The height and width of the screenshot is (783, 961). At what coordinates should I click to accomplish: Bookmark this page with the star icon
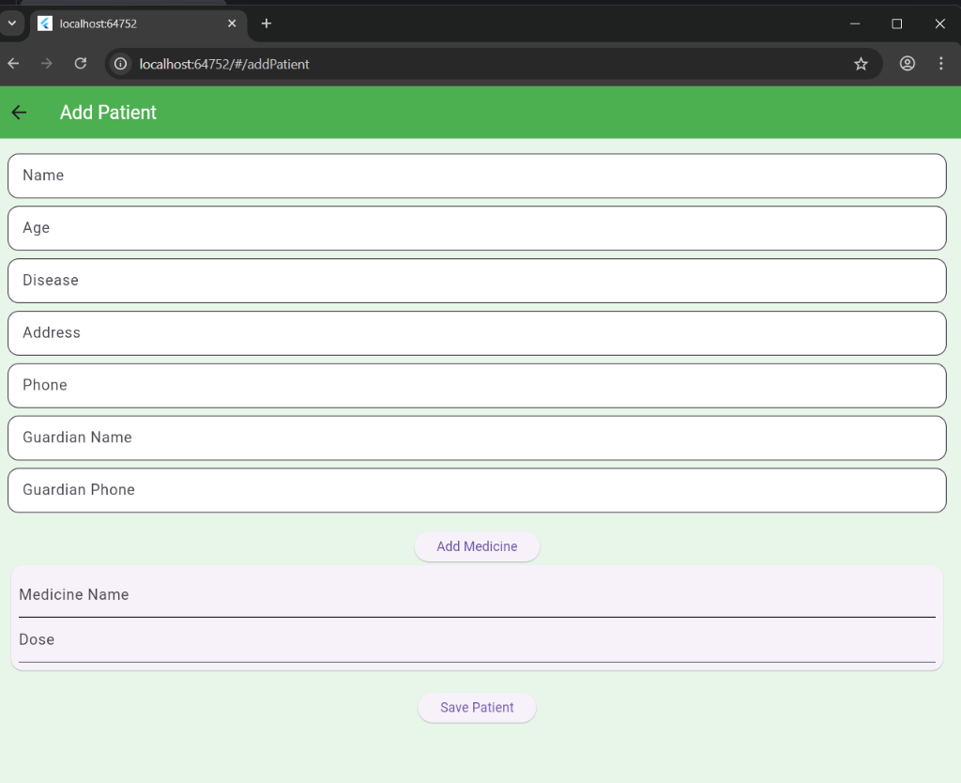click(862, 64)
